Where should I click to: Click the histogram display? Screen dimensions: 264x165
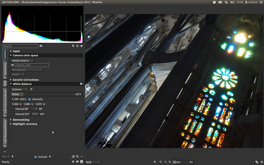pos(42,25)
